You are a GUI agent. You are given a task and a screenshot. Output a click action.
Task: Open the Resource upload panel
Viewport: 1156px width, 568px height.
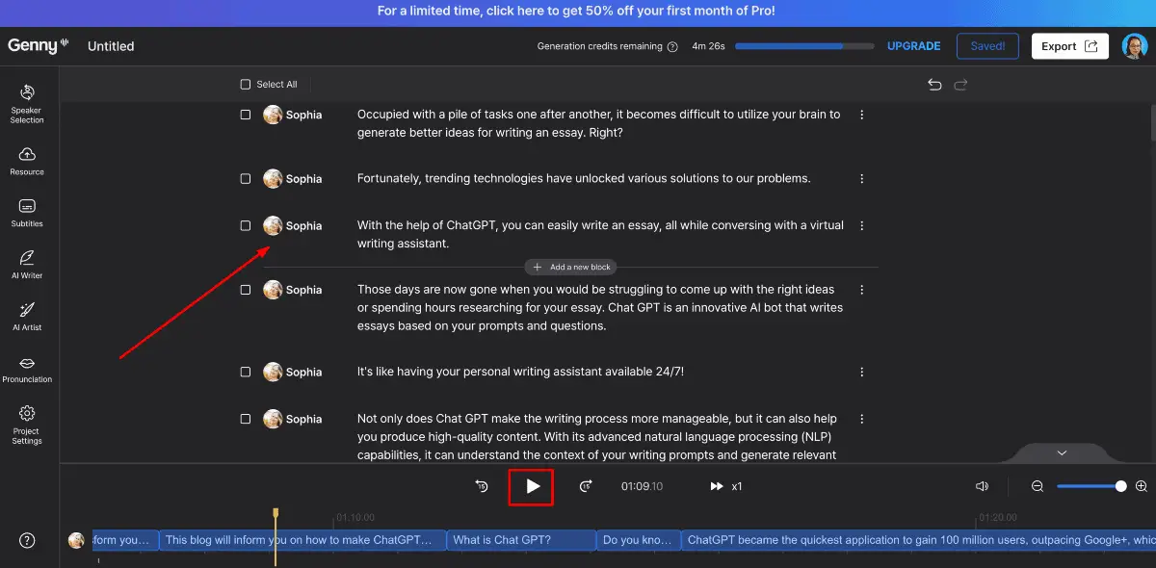27,161
